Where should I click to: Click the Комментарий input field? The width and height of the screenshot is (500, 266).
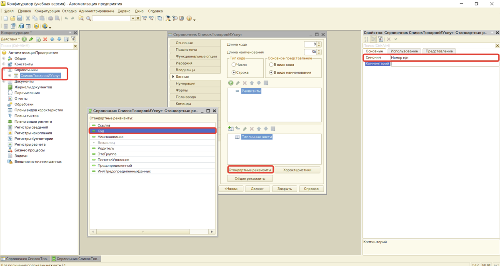point(444,64)
